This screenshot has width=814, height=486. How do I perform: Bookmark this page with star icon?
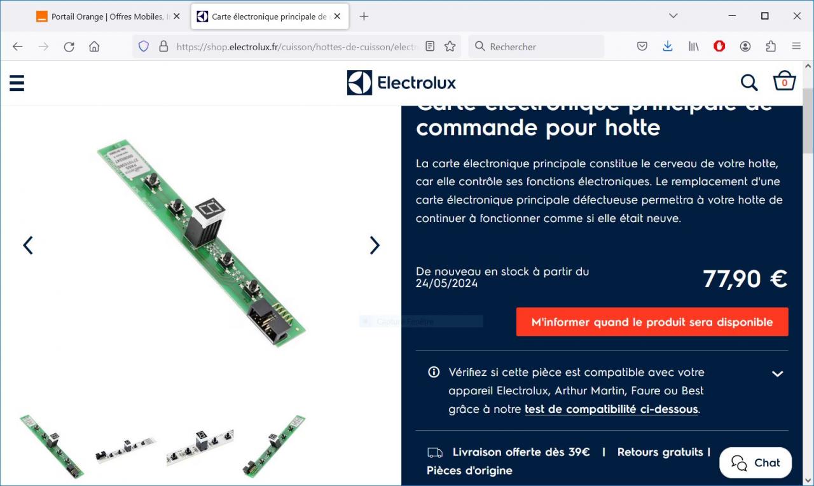pyautogui.click(x=450, y=46)
